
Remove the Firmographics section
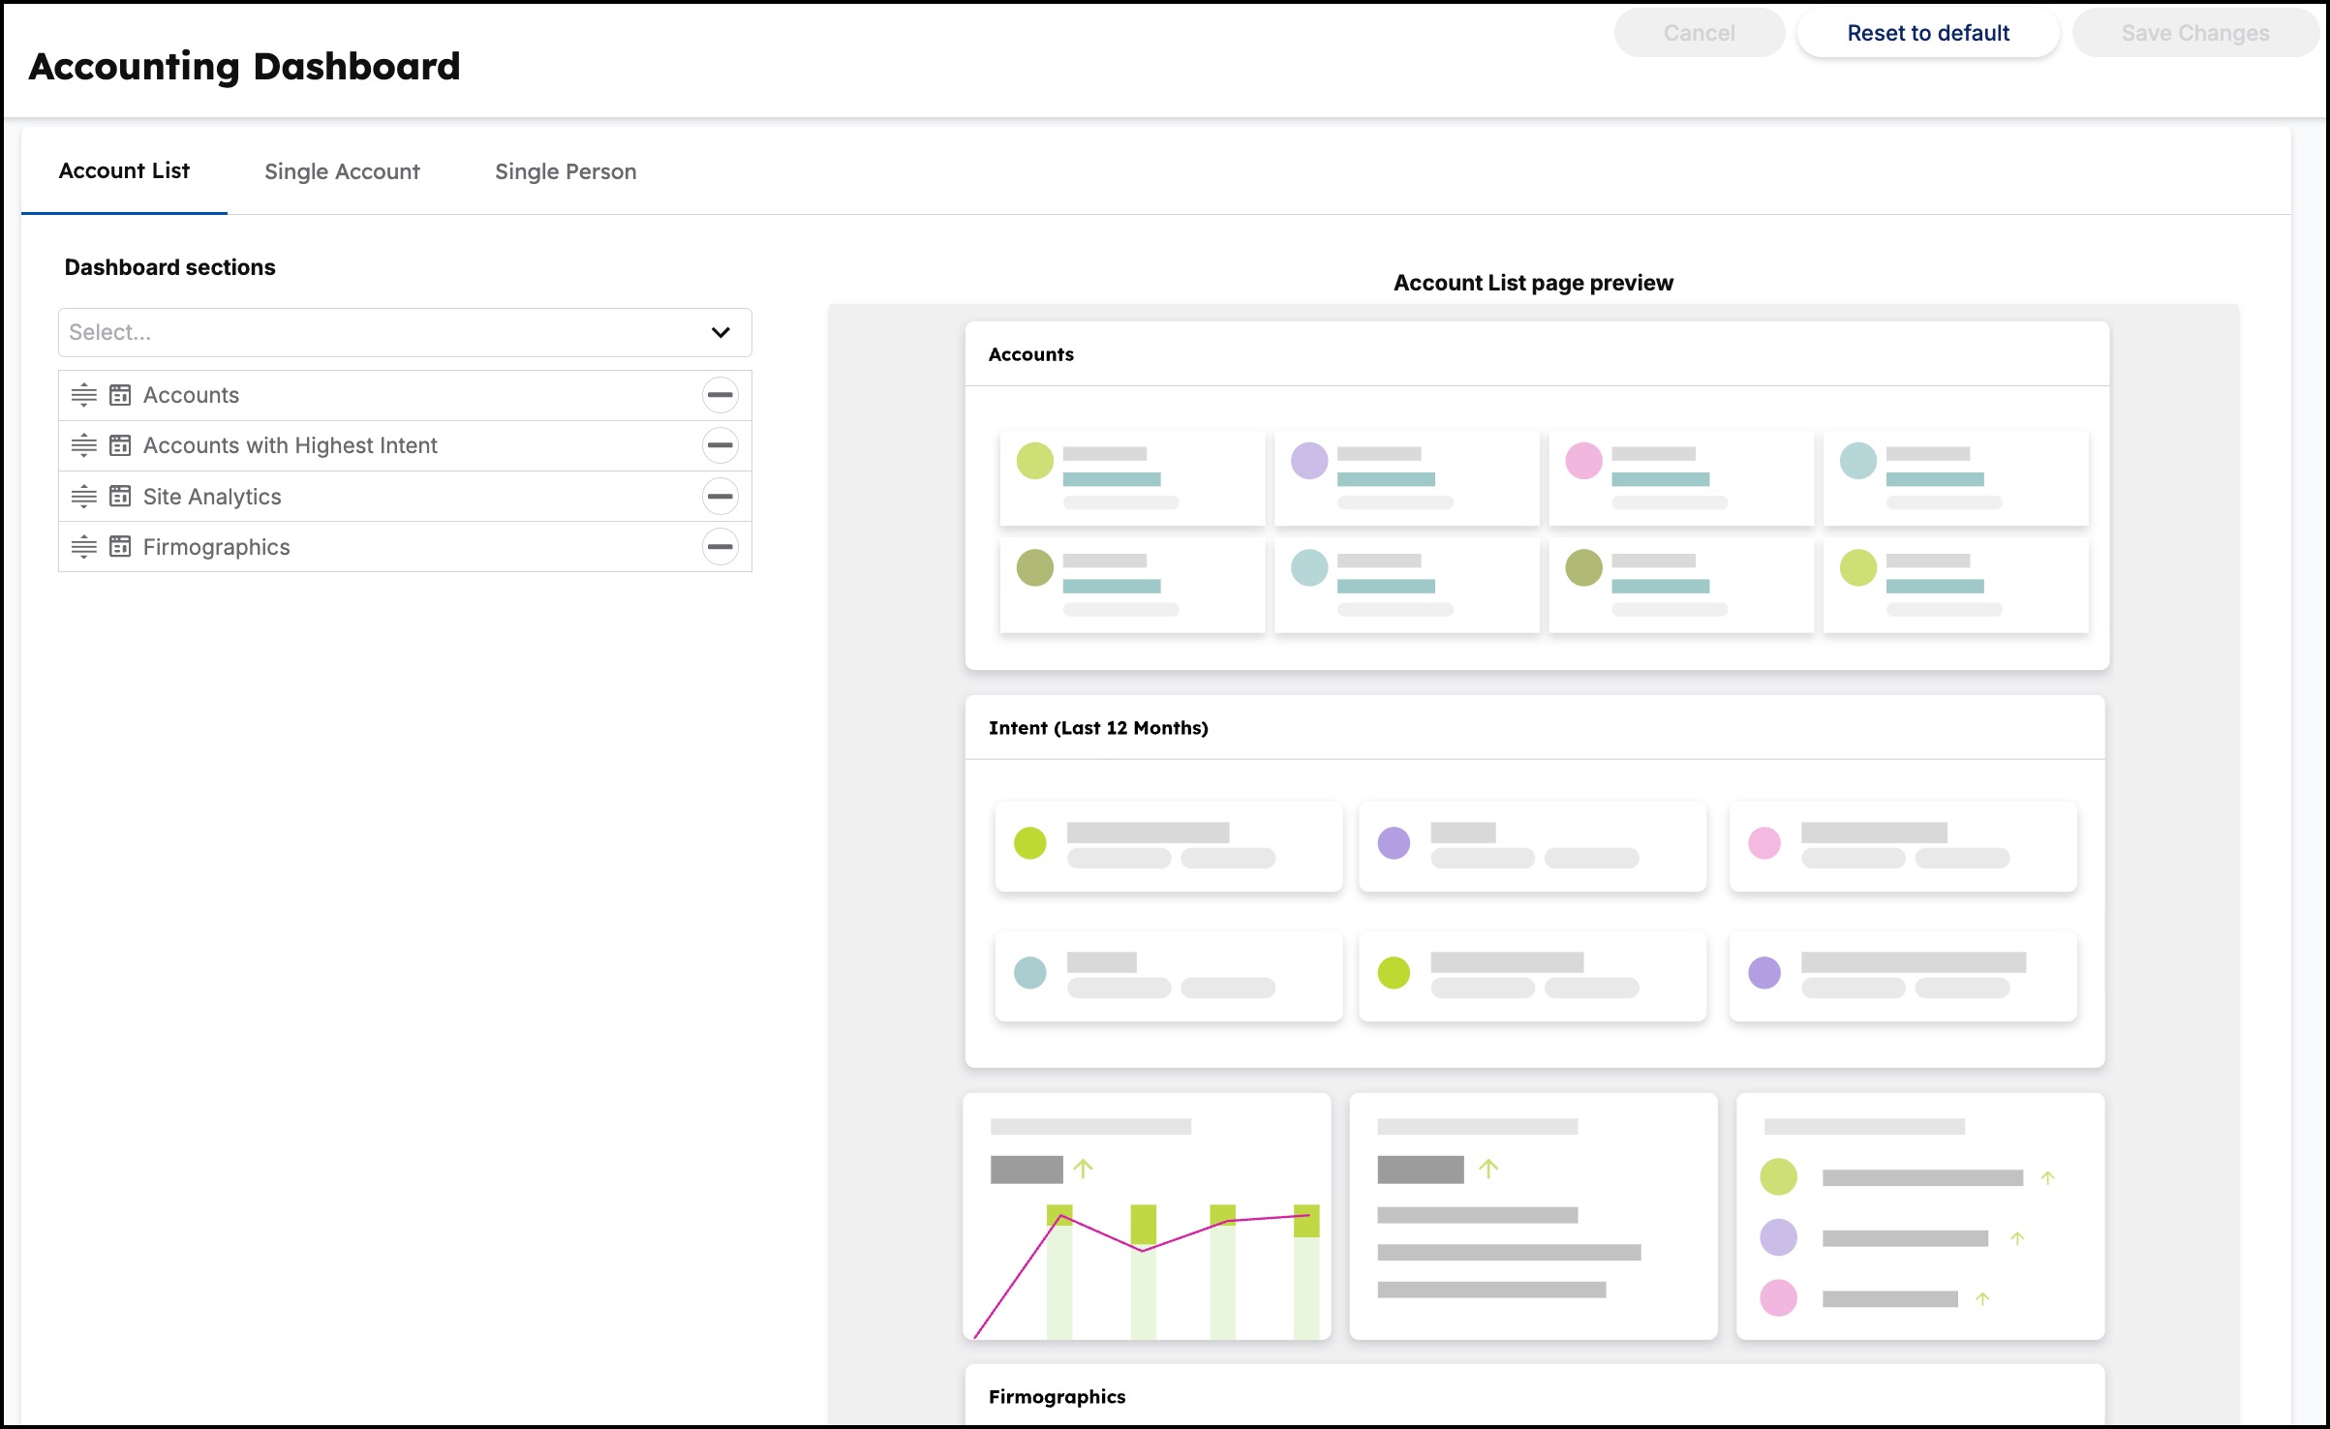(x=720, y=547)
